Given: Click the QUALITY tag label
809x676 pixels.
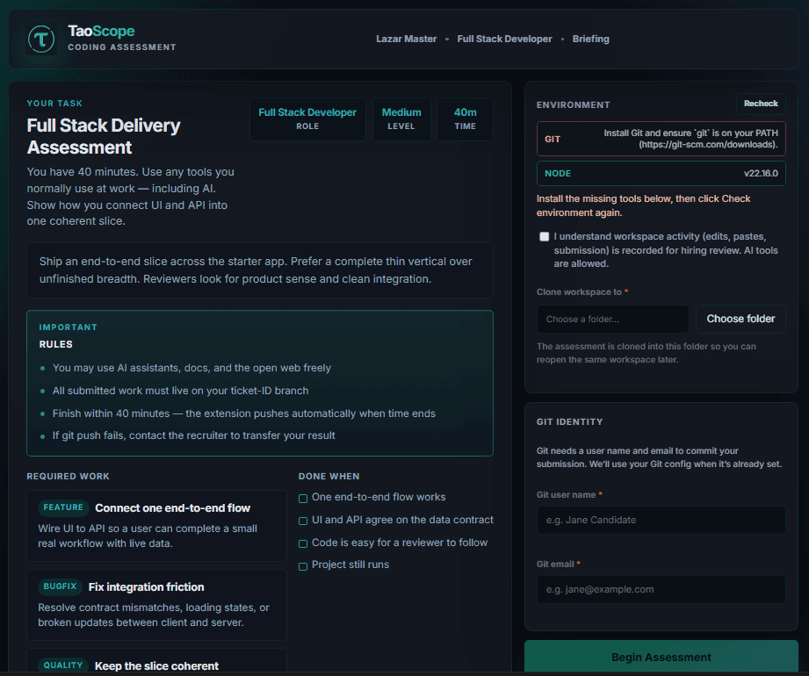Looking at the screenshot, I should pyautogui.click(x=63, y=665).
